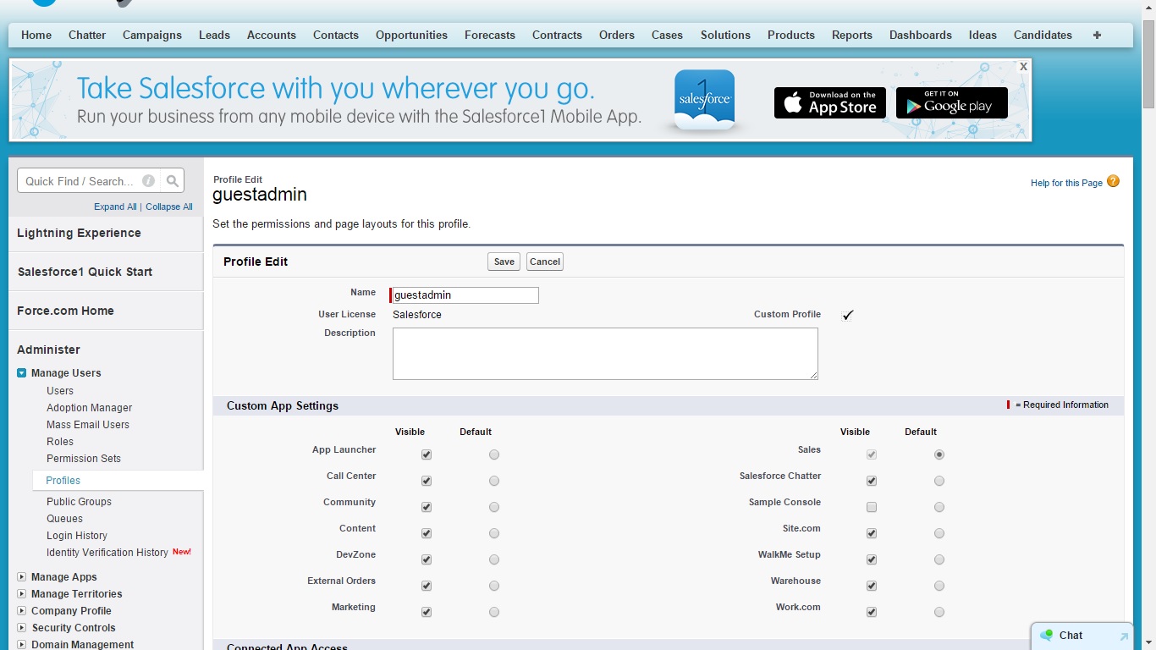Open Permission Sets in sidebar

(x=84, y=459)
